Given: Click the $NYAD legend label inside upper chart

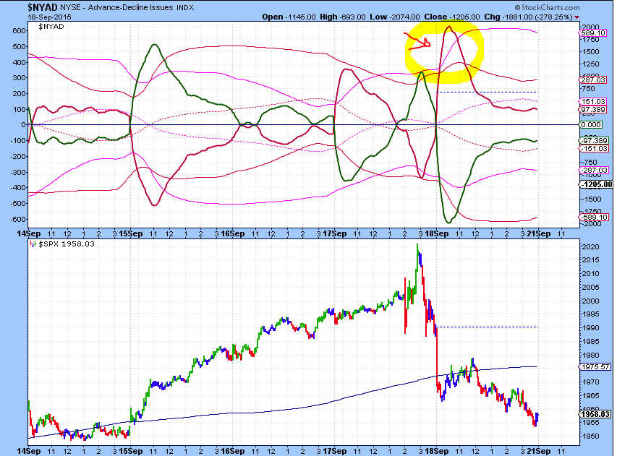Looking at the screenshot, I should (x=51, y=27).
